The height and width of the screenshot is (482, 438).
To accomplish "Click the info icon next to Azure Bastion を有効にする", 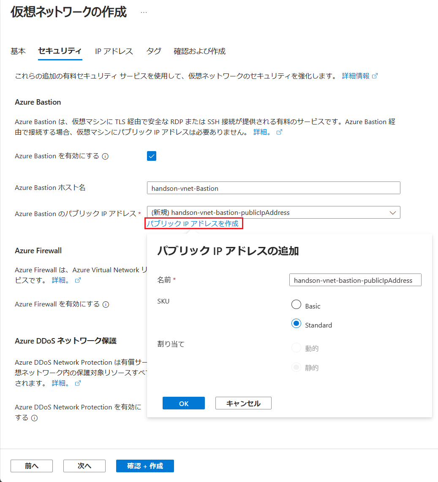I will click(x=105, y=157).
